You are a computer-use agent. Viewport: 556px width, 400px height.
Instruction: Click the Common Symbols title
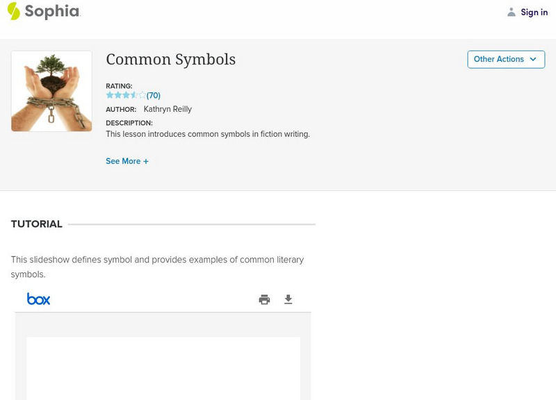[x=171, y=60]
